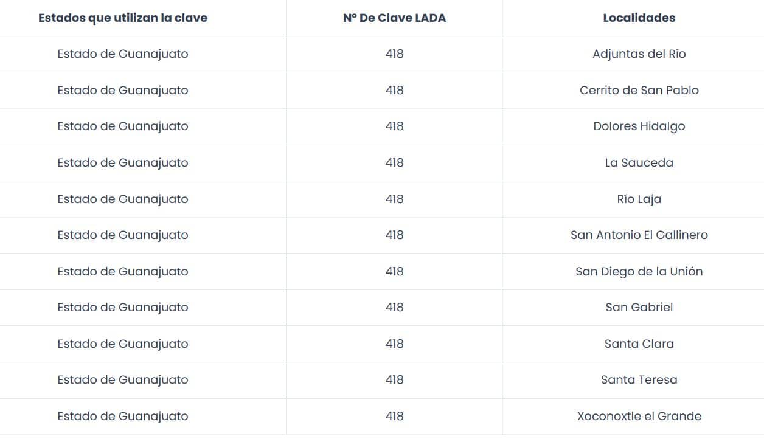Click the 'Dolores Hidalgo' locality cell
This screenshot has width=764, height=439.
pos(639,126)
